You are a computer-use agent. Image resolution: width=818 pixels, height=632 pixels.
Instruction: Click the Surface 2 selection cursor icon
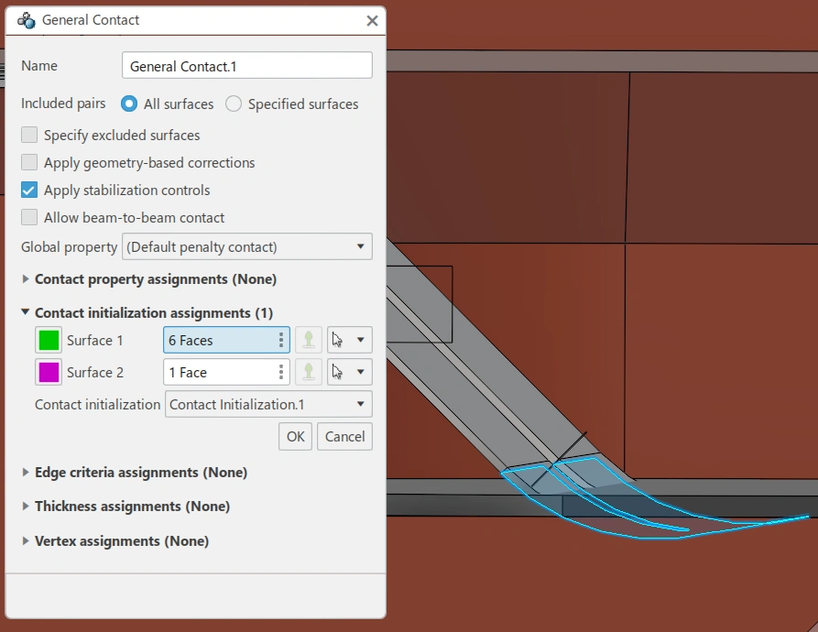(337, 372)
